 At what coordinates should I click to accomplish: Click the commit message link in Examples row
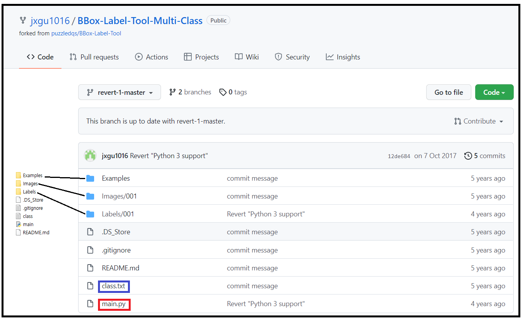pyautogui.click(x=252, y=178)
